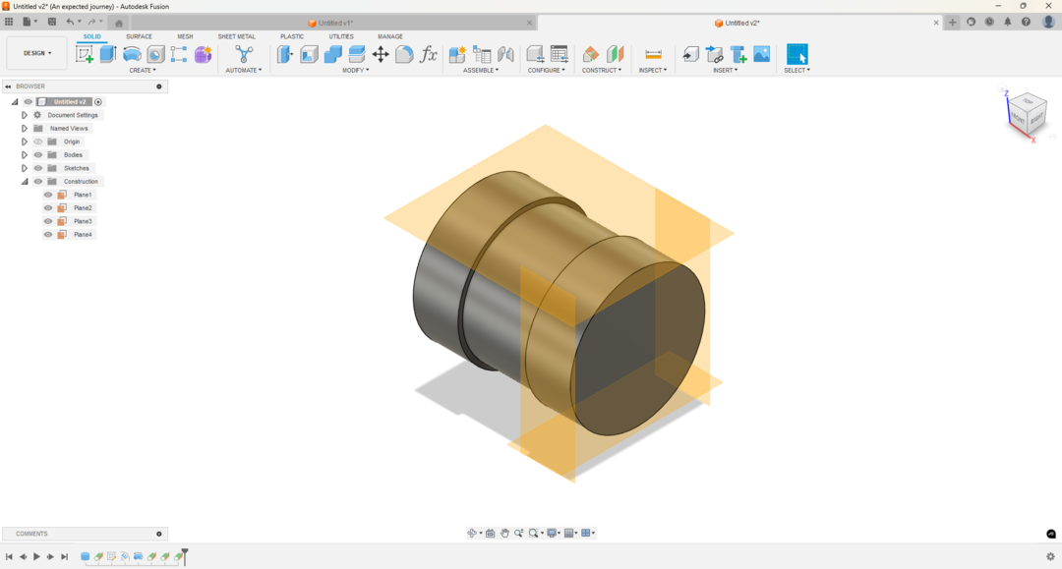Open the fx Change Parameters tool
Image resolution: width=1062 pixels, height=569 pixels.
pyautogui.click(x=428, y=54)
